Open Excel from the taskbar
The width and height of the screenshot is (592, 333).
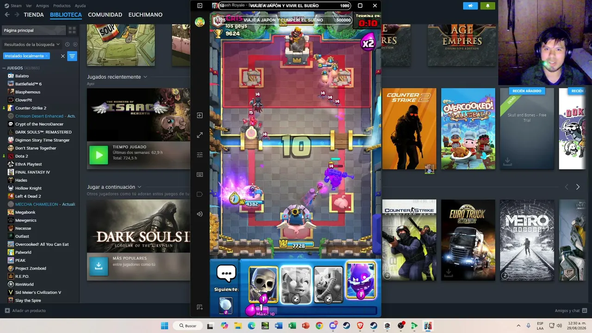point(292,326)
